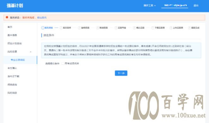Click the checkmark icon of step 报名须知
209x123 pixels.
[43, 28]
